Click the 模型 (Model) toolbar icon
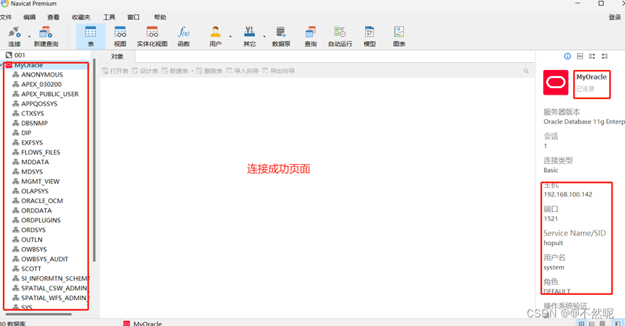 click(369, 36)
